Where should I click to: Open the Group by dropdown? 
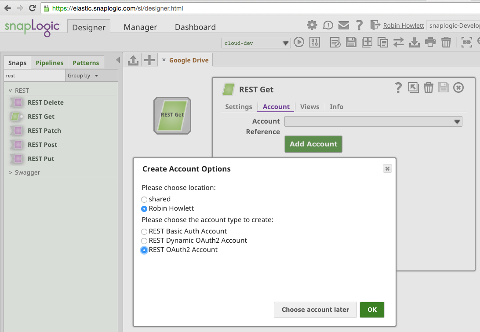click(x=91, y=76)
